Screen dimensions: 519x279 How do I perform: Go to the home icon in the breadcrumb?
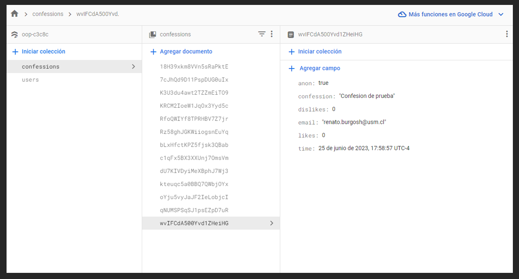tap(15, 14)
